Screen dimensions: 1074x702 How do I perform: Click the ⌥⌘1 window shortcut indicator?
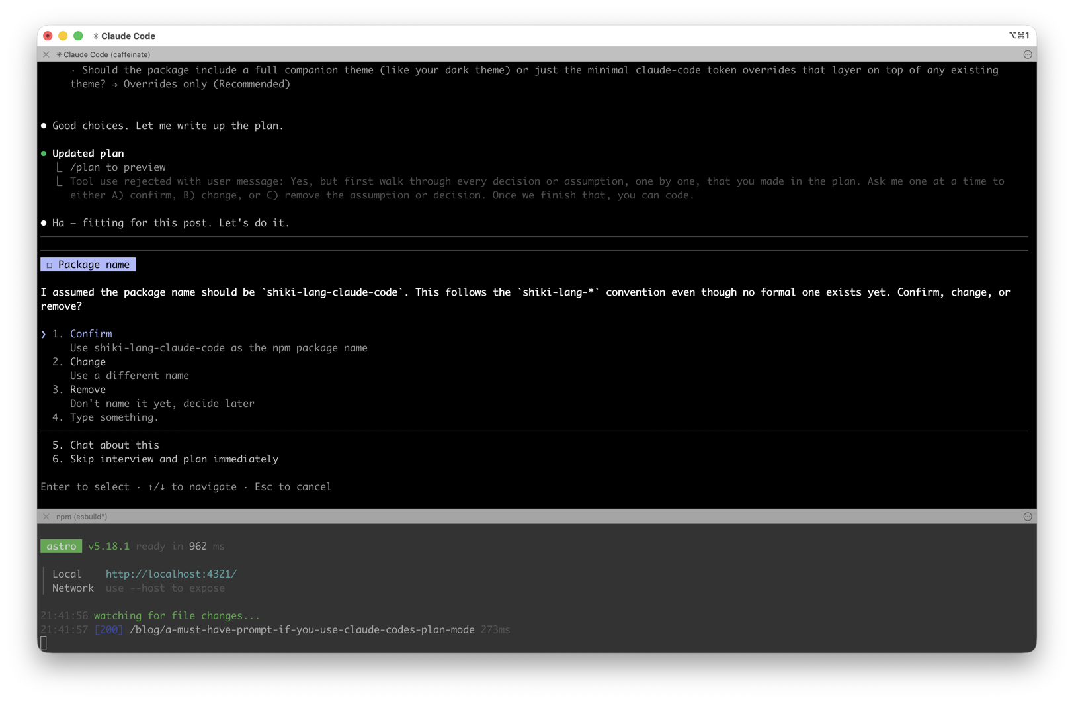(1018, 36)
